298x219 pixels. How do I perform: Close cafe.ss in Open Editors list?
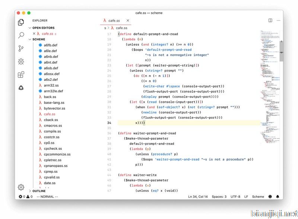(34, 34)
